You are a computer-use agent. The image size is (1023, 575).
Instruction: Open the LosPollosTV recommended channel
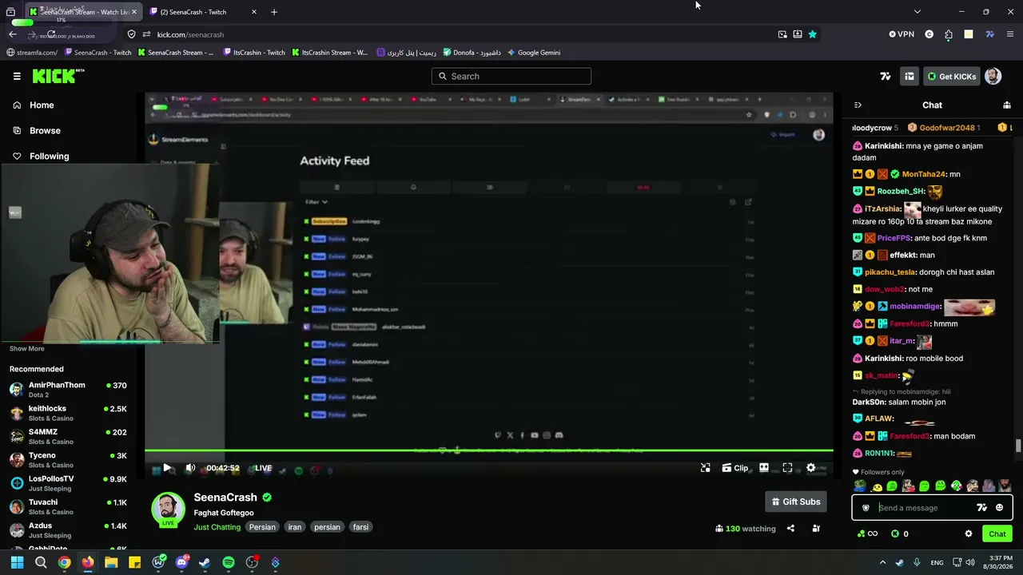pos(69,483)
